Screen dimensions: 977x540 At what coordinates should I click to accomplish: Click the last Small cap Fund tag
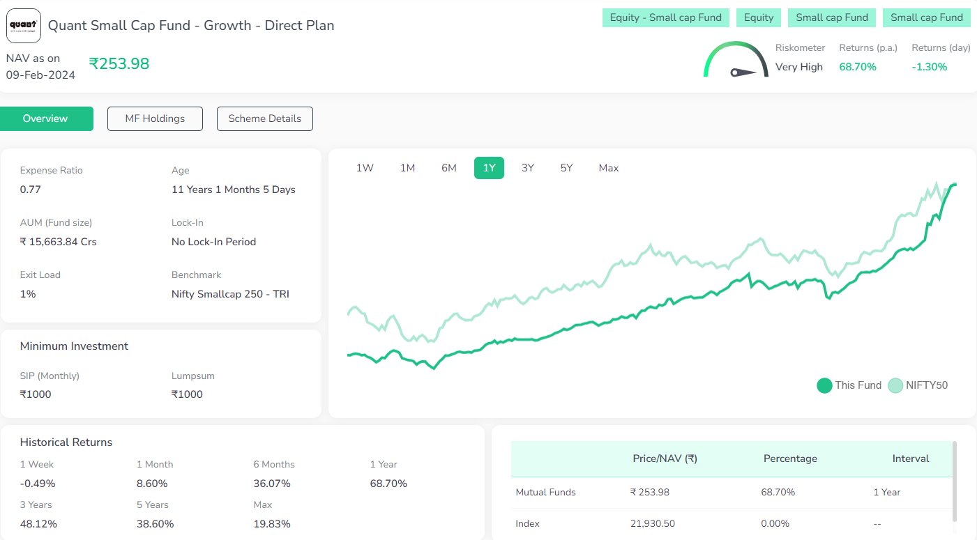click(x=927, y=18)
